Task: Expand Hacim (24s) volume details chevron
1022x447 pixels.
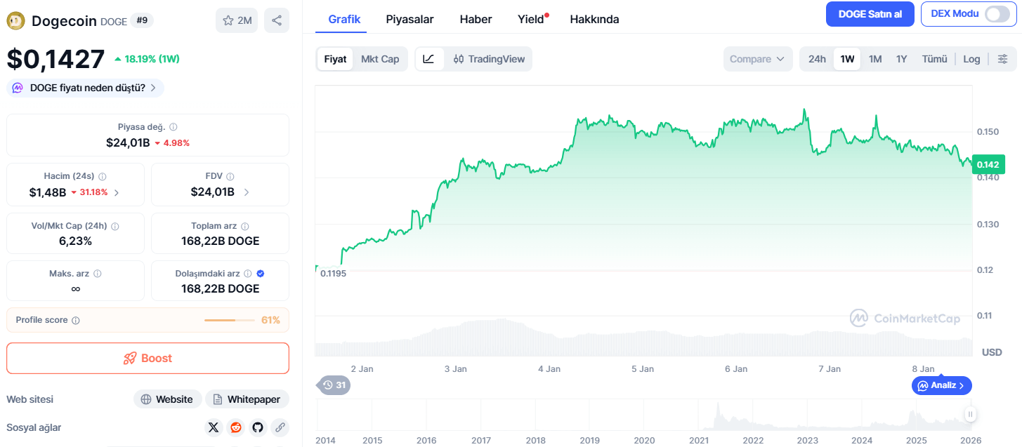Action: pos(117,192)
